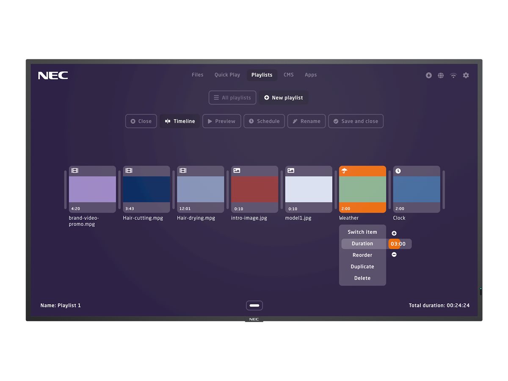Click the download icon in top bar
The image size is (508, 381).
pos(428,75)
